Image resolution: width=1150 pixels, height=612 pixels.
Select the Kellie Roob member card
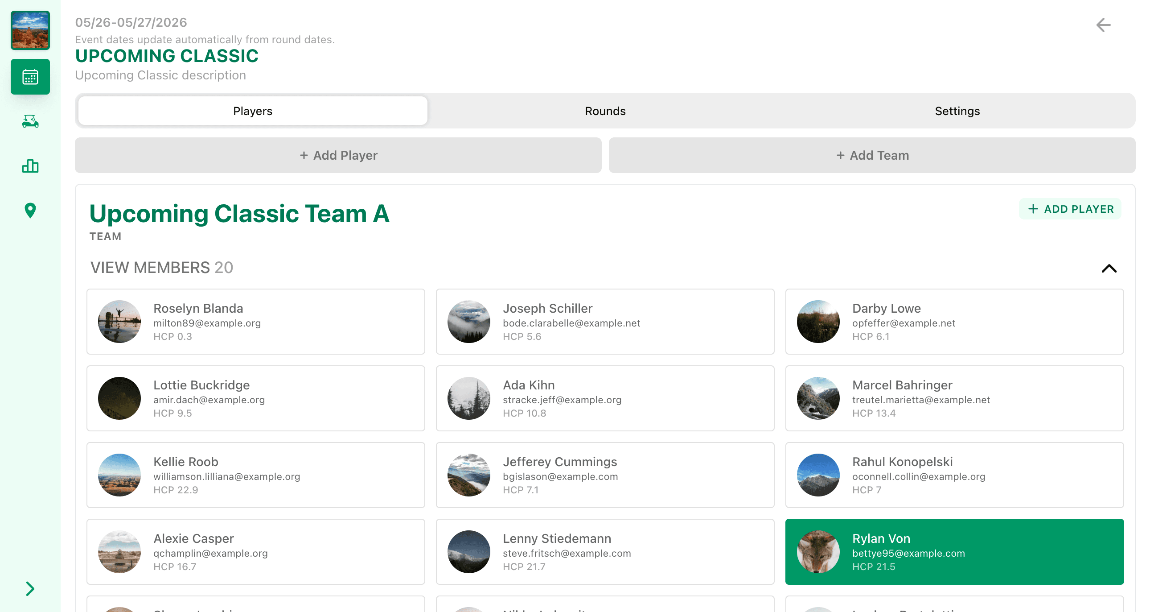click(256, 476)
